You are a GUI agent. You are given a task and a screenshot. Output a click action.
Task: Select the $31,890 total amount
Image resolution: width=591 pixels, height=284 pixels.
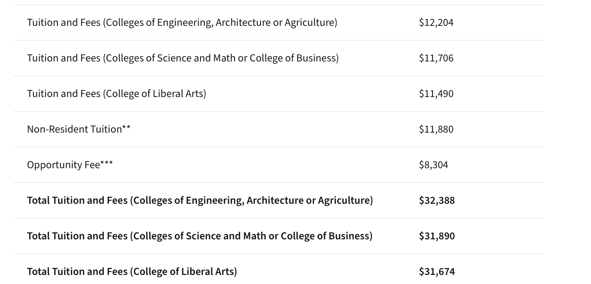[x=437, y=236]
